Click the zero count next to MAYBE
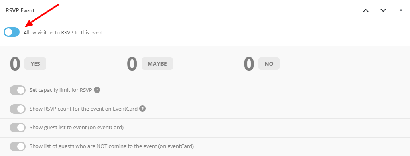Image resolution: width=410 pixels, height=156 pixels. 132,64
